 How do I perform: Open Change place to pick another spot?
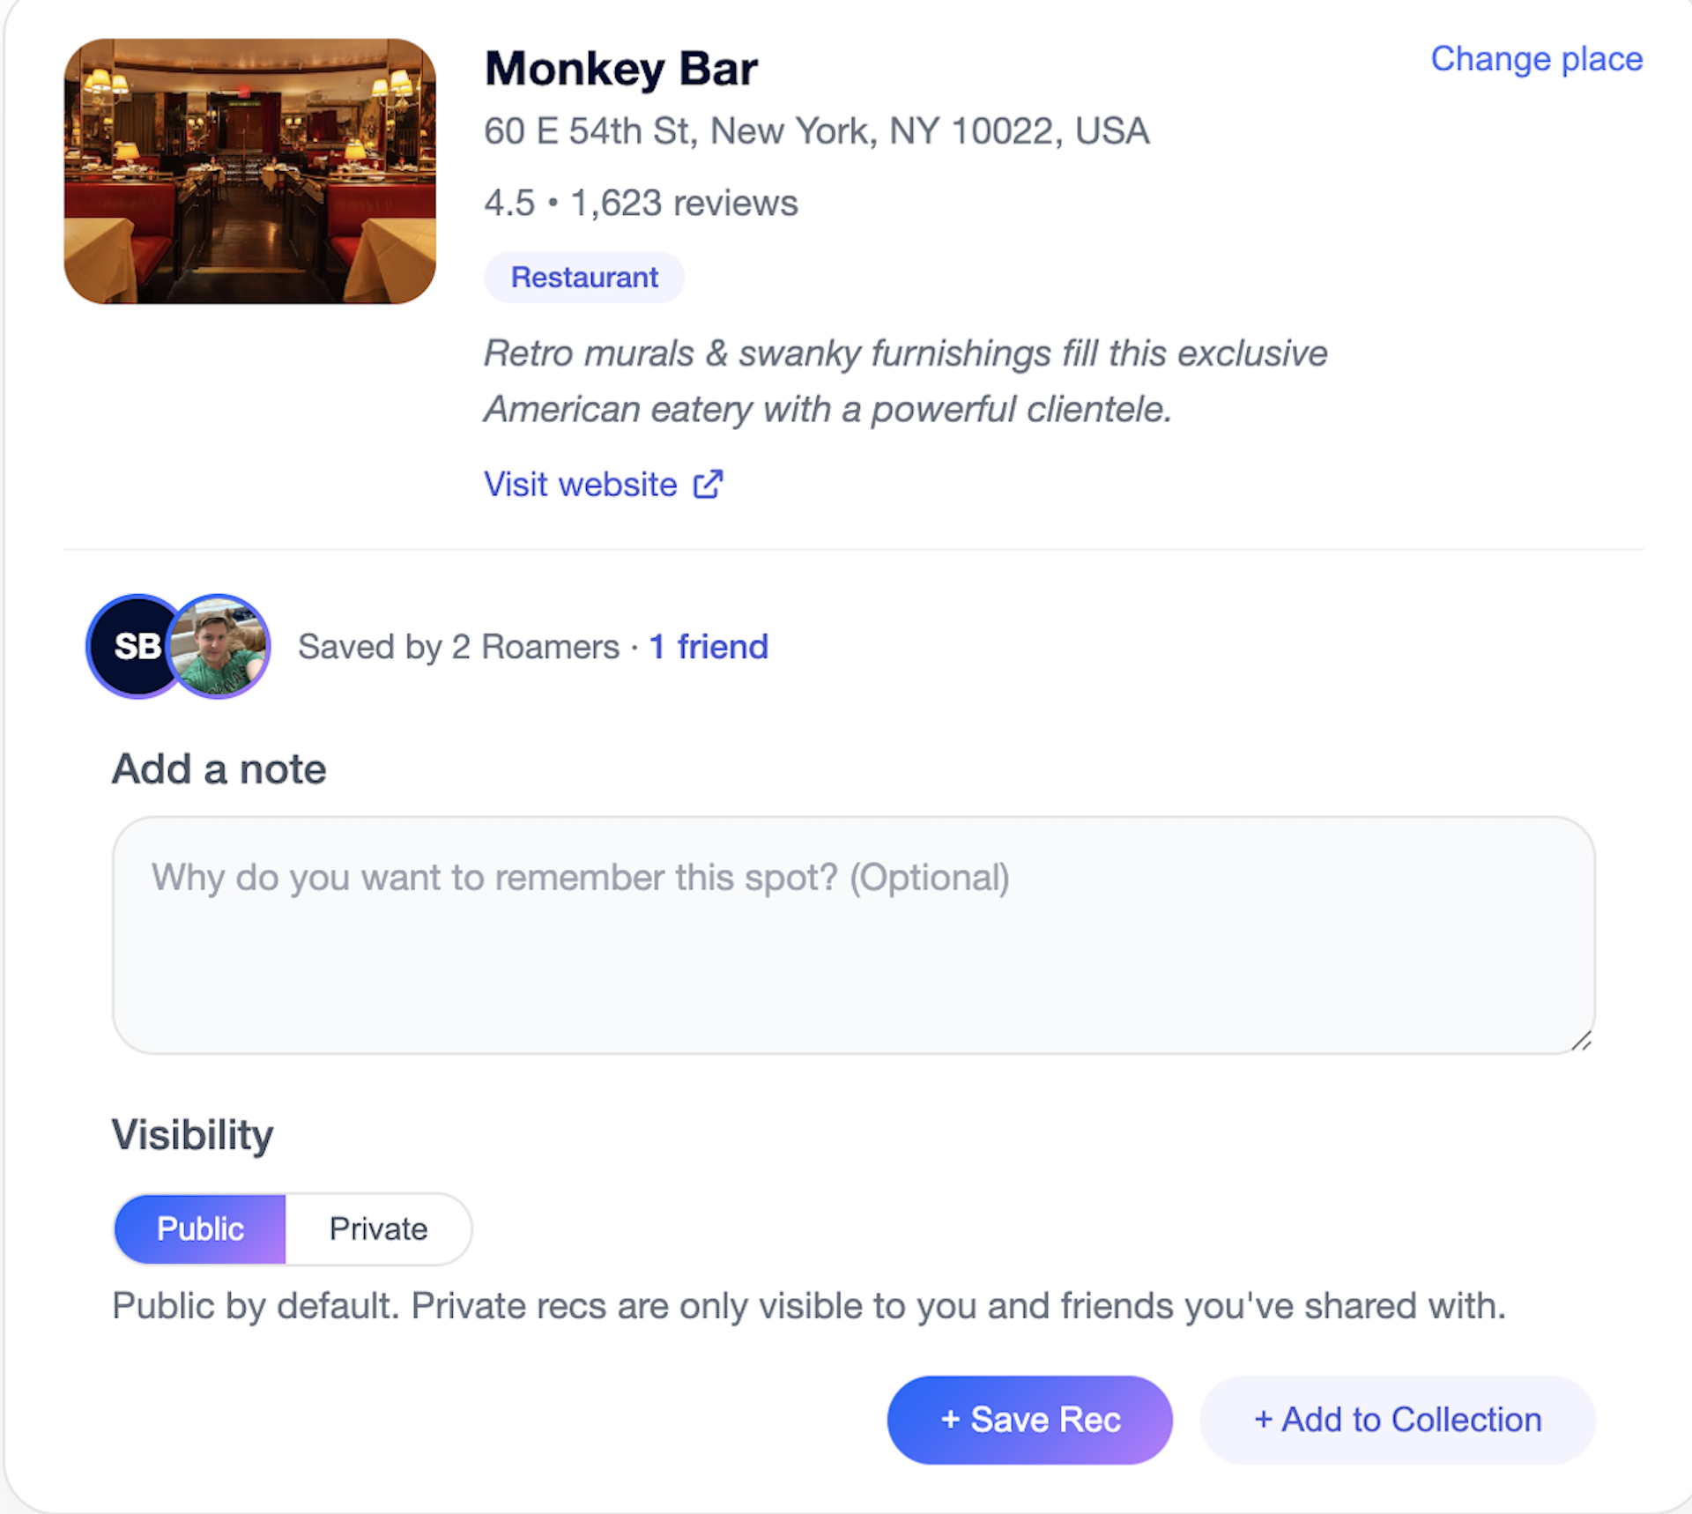pos(1537,59)
